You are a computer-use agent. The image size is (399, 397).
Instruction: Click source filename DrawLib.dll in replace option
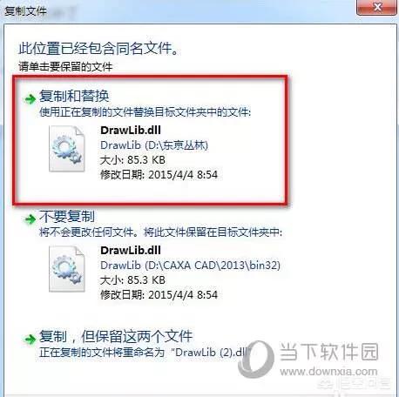point(131,130)
